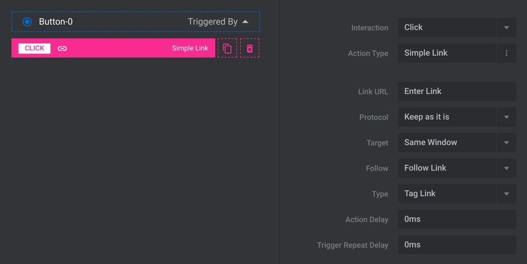Expand the Follow Link dropdown arrow
This screenshot has width=527, height=264.
tap(506, 168)
